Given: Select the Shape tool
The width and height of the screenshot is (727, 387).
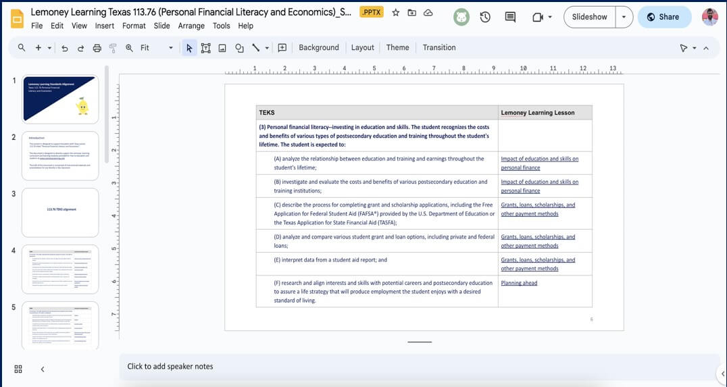Looking at the screenshot, I should pos(239,48).
